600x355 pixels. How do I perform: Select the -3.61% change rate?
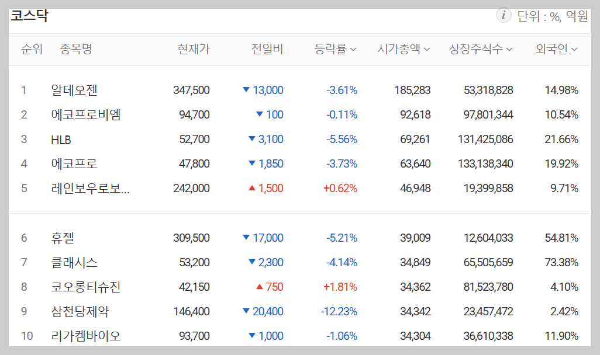[342, 90]
